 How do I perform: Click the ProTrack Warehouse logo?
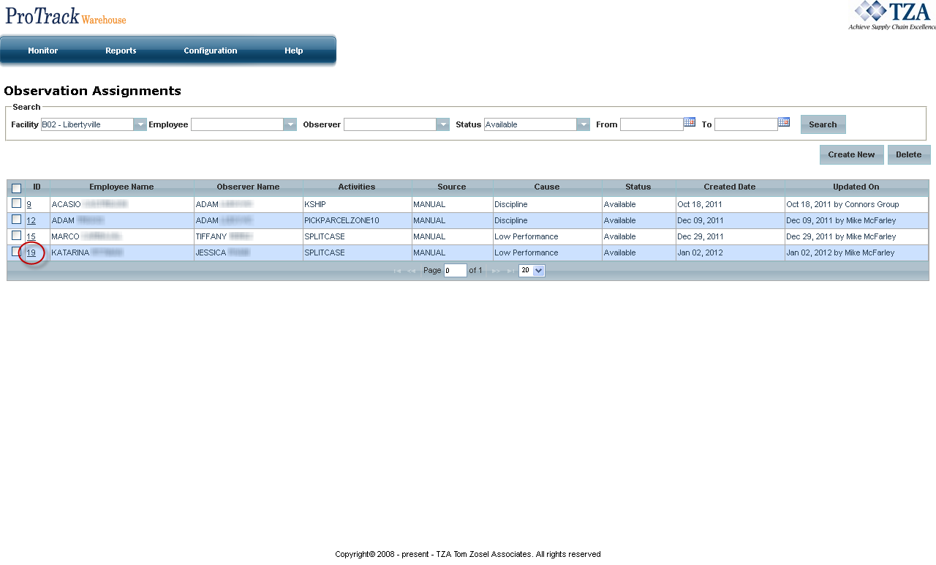point(66,16)
